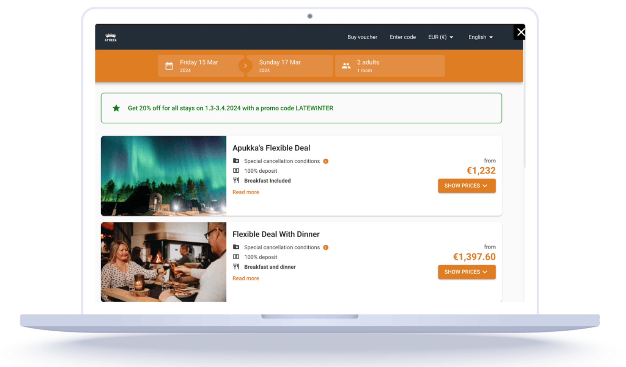Viewport: 626px width, 367px height.
Task: Open the Buy voucher link
Action: pyautogui.click(x=362, y=37)
